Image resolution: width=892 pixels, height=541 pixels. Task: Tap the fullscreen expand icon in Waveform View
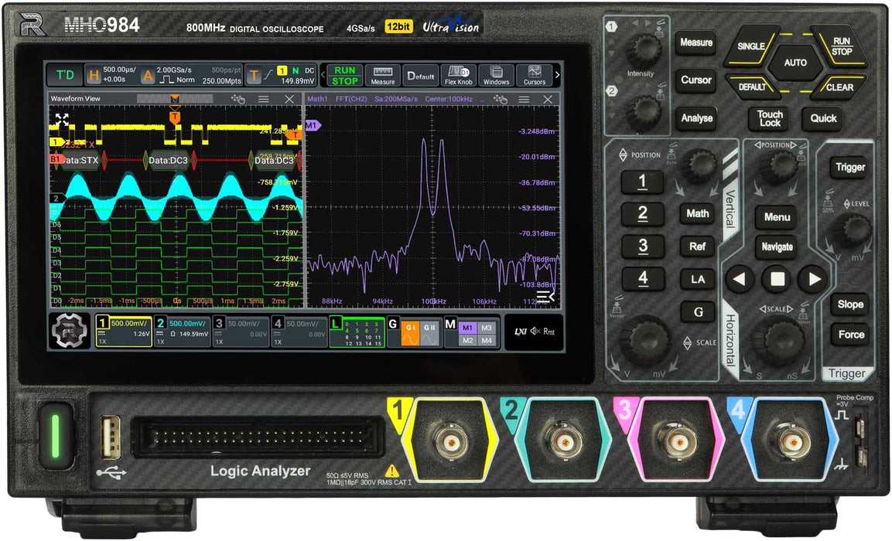pyautogui.click(x=61, y=120)
